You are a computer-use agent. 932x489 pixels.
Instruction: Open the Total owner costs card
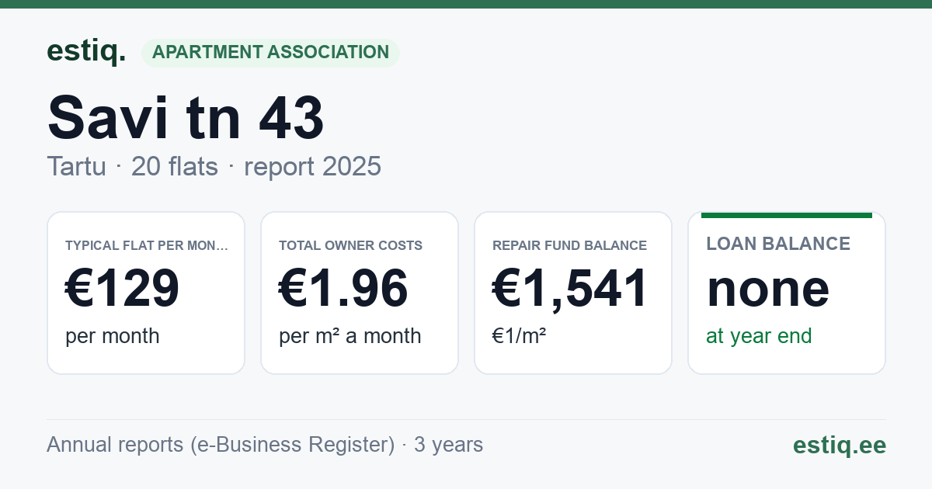click(x=360, y=293)
